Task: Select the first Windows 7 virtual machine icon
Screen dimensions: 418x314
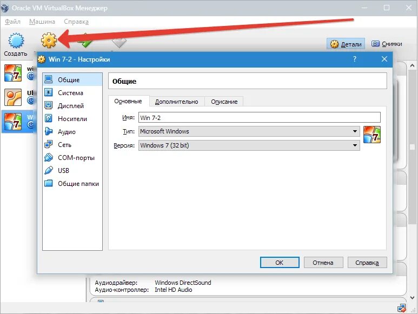Action: 13,73
